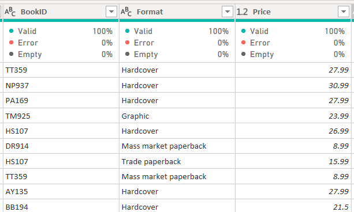Viewport: 354px width, 212px height.
Task: Click the BookID text data type icon
Action: (10, 12)
